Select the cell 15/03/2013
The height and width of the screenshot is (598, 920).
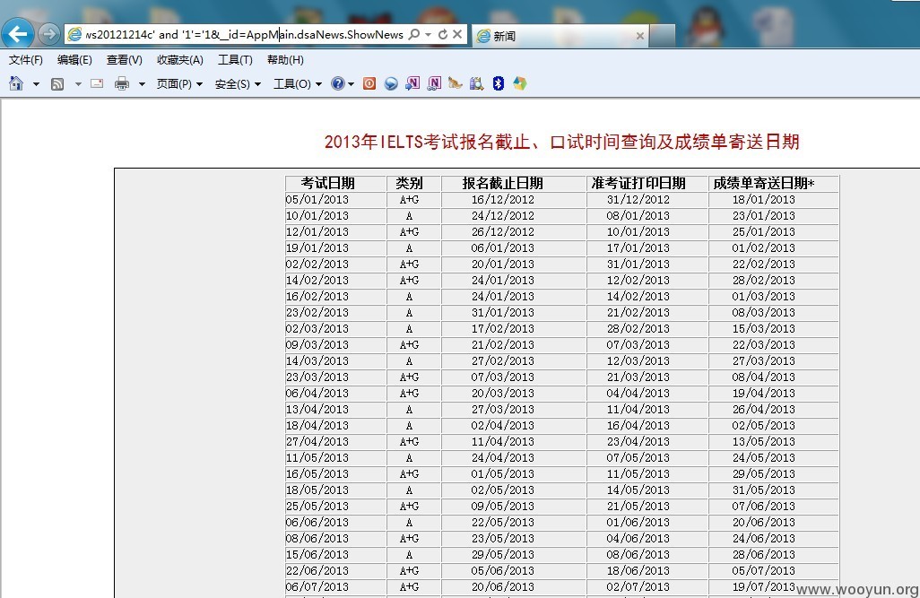763,329
